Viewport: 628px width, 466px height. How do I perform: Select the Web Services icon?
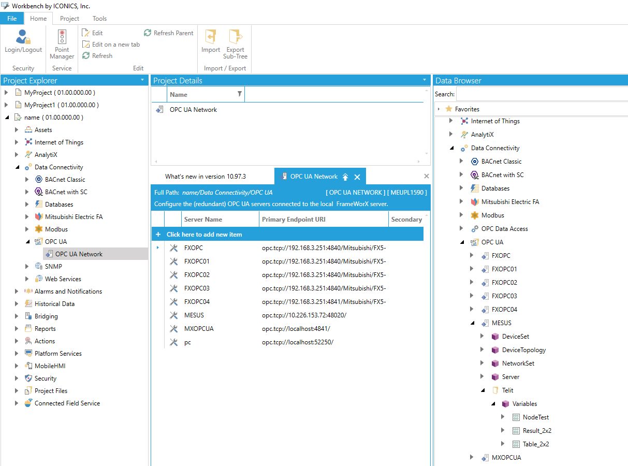39,279
